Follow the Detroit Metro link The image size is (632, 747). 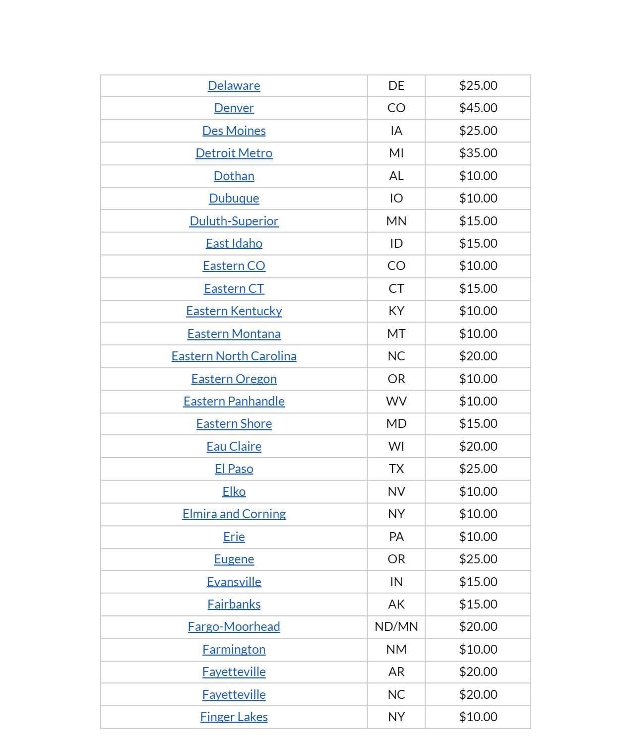[234, 153]
